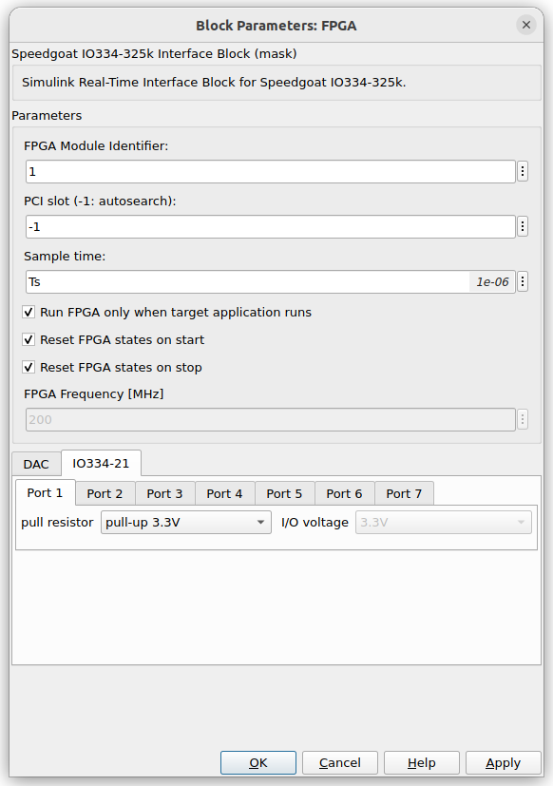Expand the pull resistor dropdown

pos(186,523)
